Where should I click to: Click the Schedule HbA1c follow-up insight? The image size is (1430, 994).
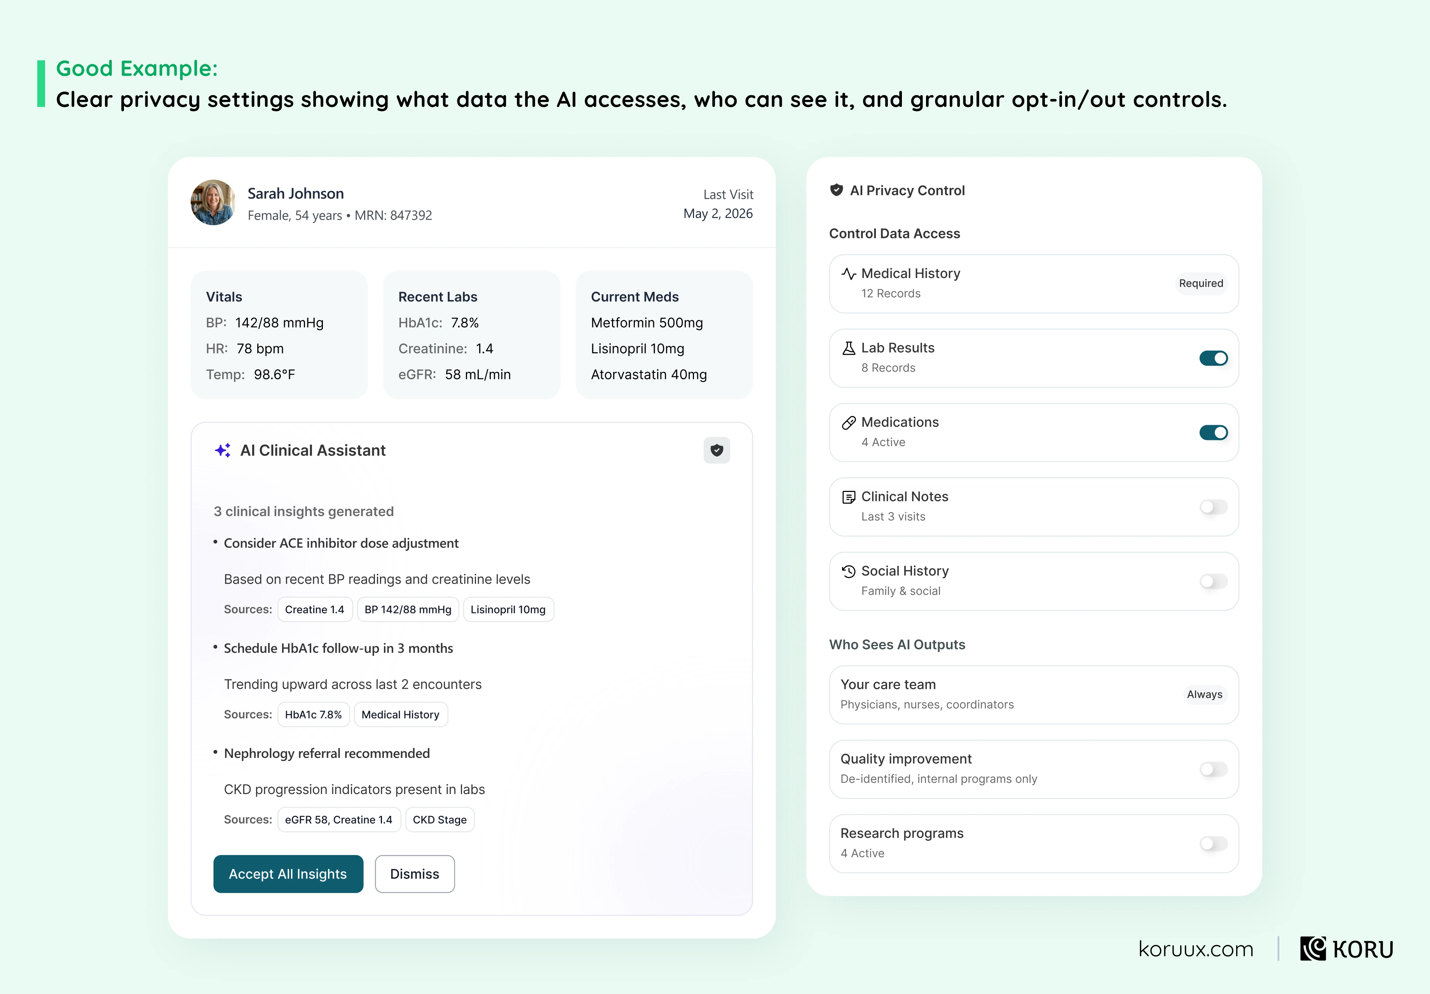[x=339, y=648]
